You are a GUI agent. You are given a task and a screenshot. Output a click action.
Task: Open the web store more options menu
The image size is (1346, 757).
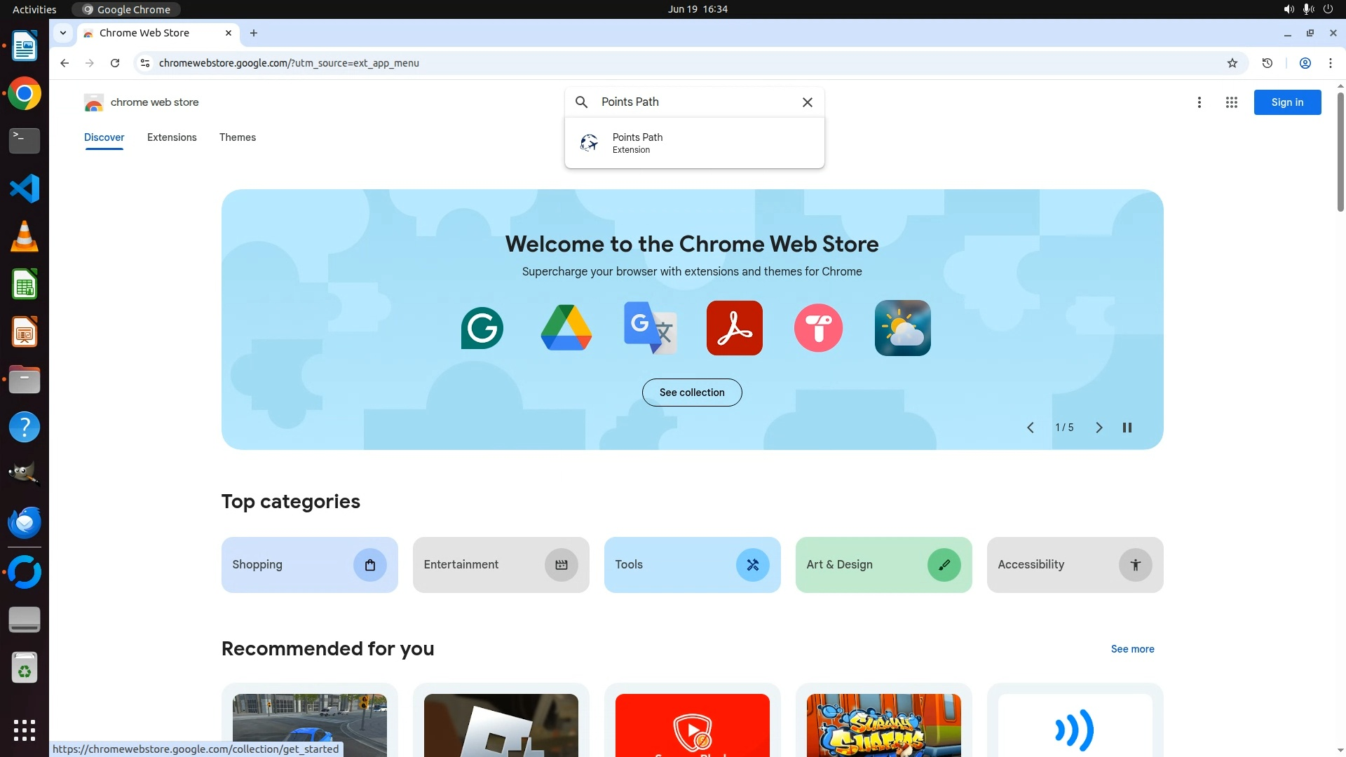(x=1199, y=102)
